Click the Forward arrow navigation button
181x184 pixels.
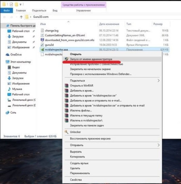(x=11, y=17)
